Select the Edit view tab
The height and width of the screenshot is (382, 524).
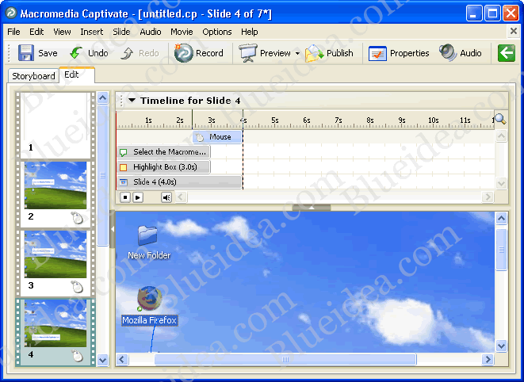pos(77,74)
